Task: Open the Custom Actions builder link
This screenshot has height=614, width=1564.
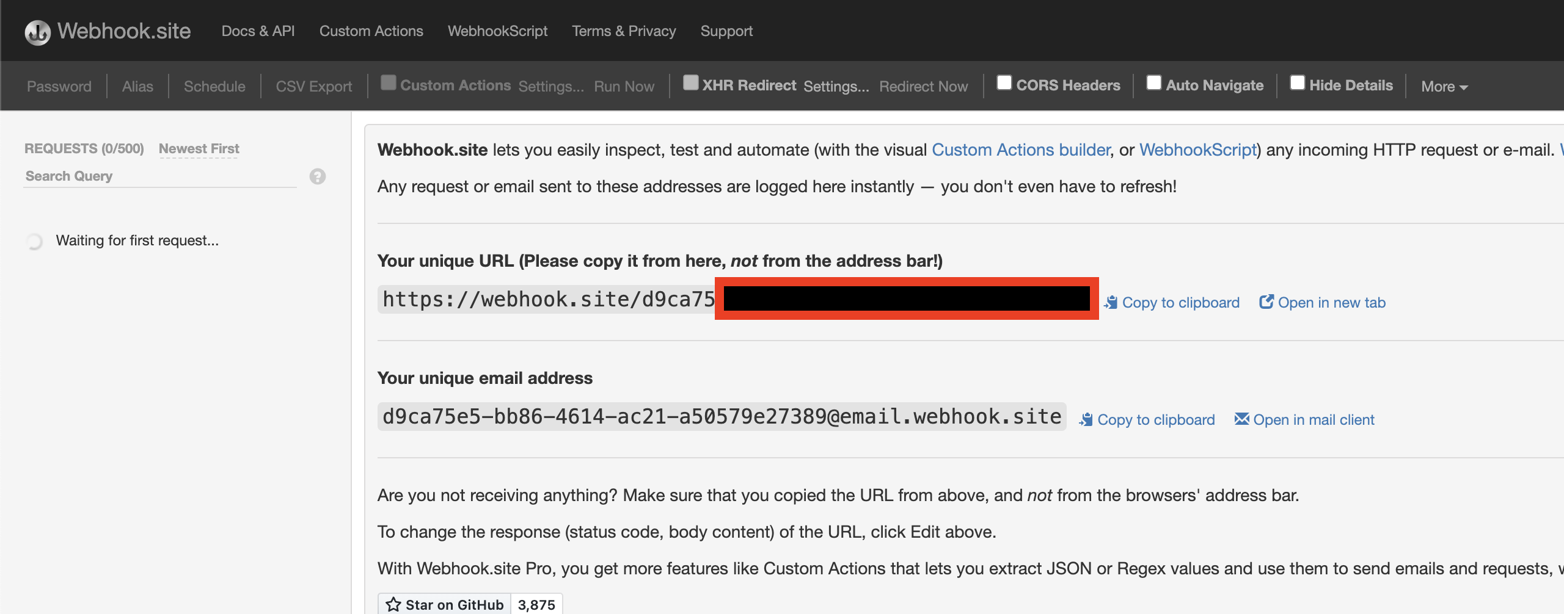Action: point(1020,150)
